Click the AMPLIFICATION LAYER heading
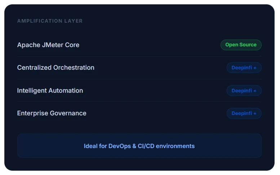This screenshot has width=280, height=175. (x=50, y=21)
